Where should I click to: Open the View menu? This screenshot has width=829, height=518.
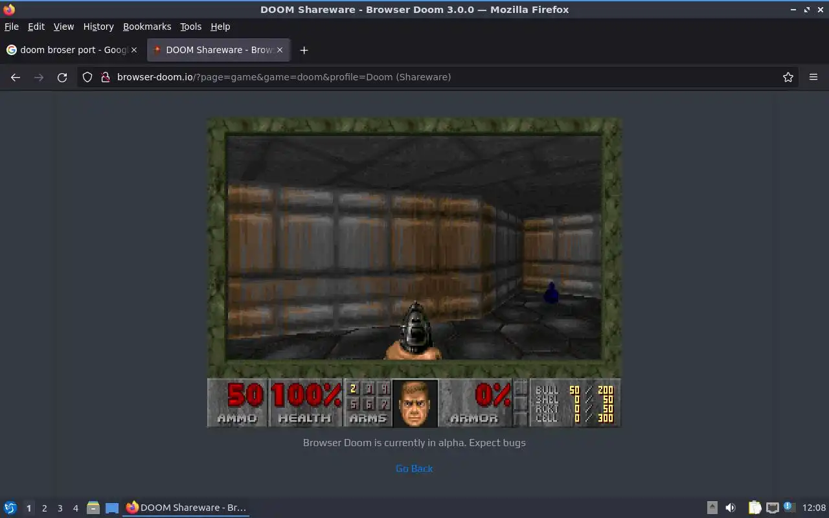[63, 27]
